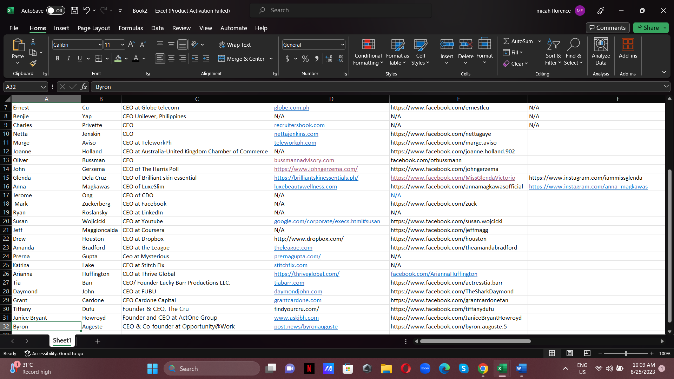Toggle Italic formatting
This screenshot has width=674, height=379.
click(69, 59)
